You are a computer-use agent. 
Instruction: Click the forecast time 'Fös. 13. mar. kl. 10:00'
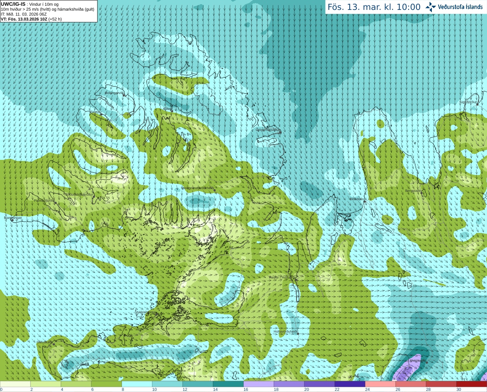pyautogui.click(x=374, y=7)
